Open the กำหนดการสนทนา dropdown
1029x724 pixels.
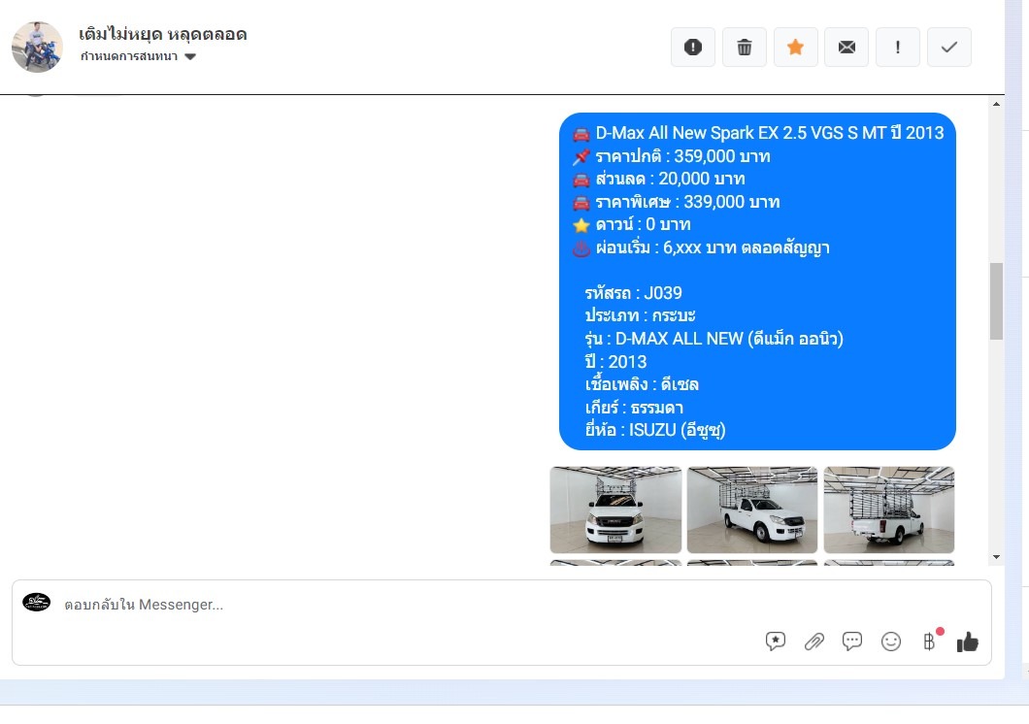tap(139, 56)
